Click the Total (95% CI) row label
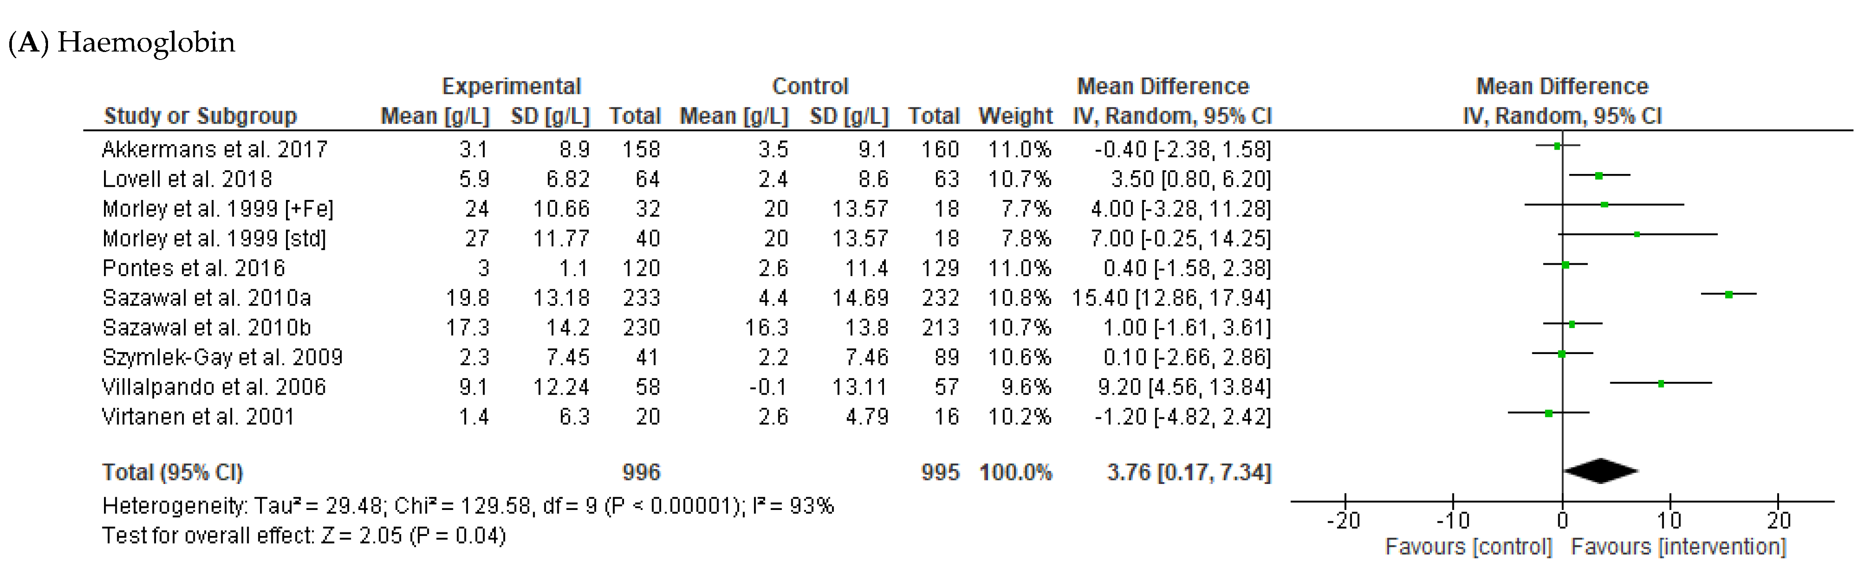Viewport: 1872px width, 576px height. pos(172,473)
